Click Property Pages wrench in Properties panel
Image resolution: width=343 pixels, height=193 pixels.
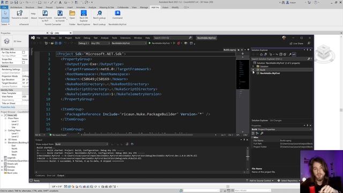[x=262, y=133]
